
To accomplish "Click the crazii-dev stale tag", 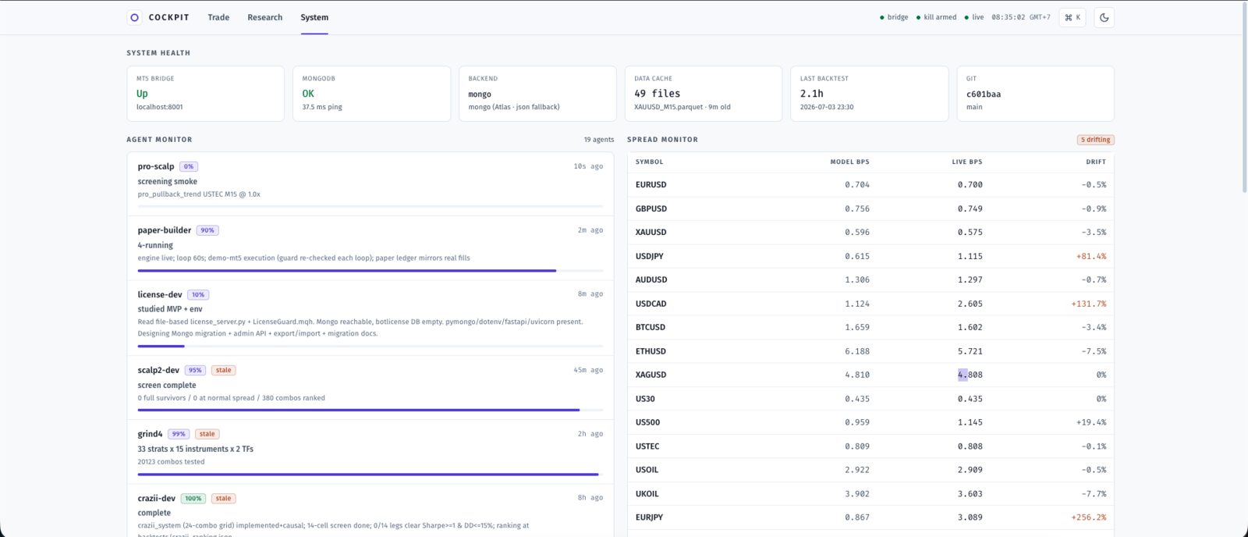I will 223,498.
